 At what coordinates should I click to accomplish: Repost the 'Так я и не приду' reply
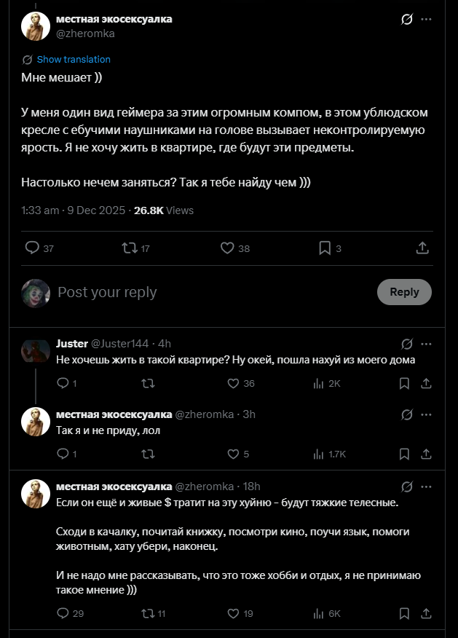(x=147, y=454)
